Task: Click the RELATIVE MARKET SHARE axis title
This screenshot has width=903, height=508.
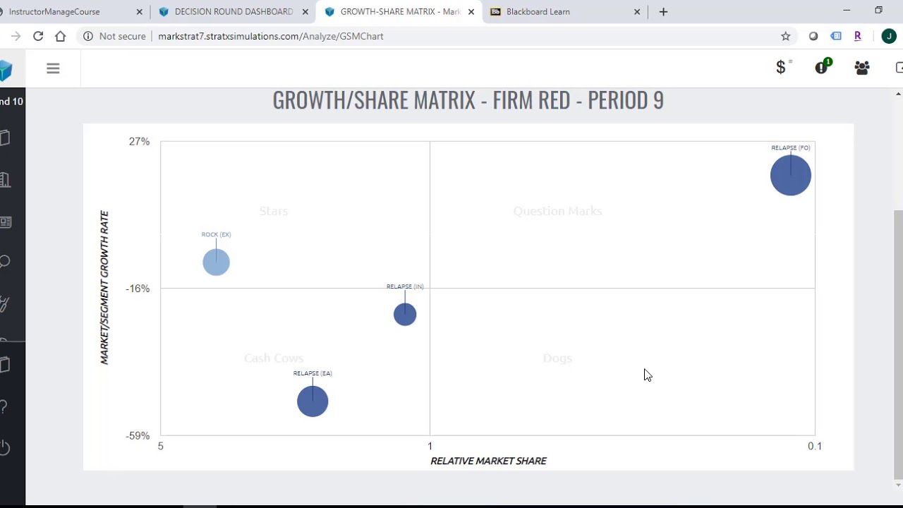Action: [488, 461]
